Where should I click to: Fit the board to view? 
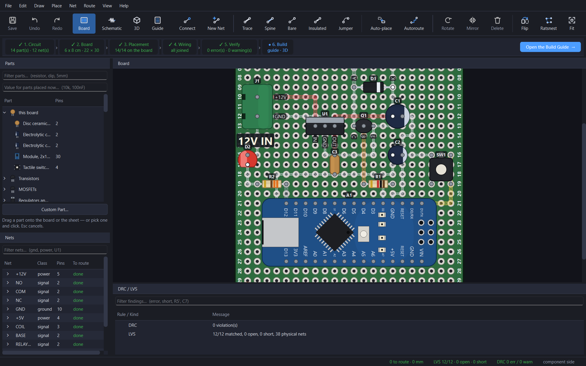(572, 23)
